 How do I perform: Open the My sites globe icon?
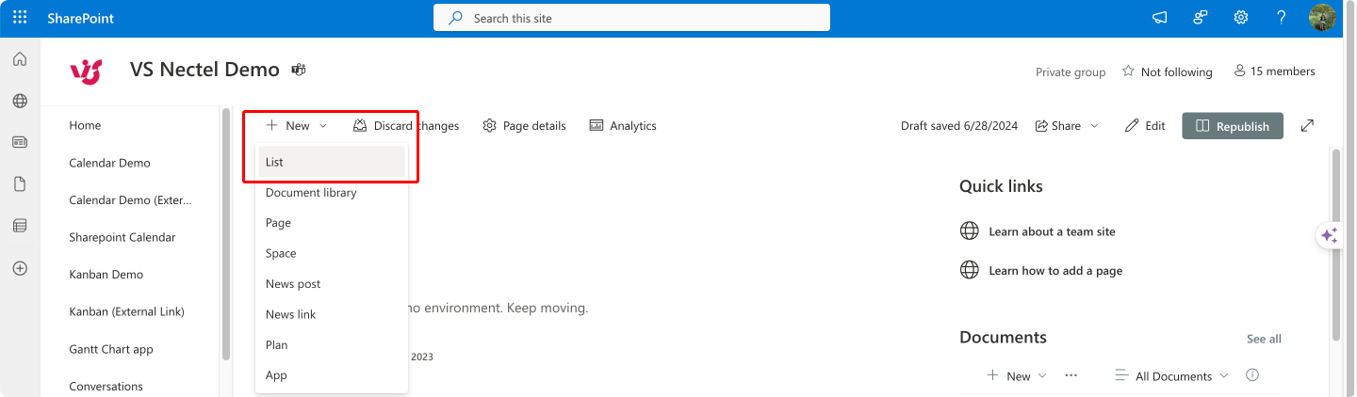(20, 102)
